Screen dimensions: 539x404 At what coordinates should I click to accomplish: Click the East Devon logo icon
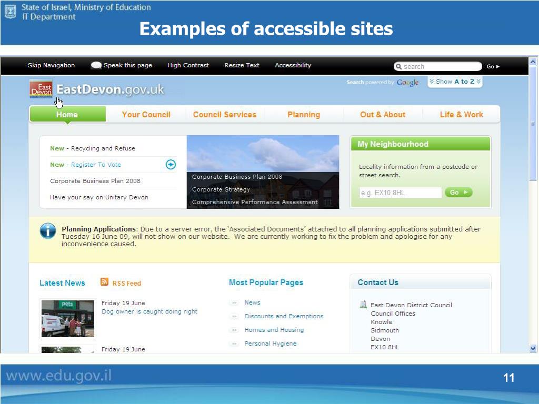[x=41, y=89]
